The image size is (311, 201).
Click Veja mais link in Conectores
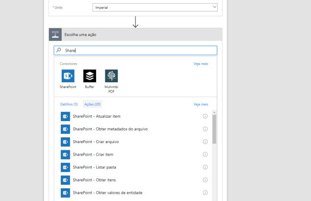[x=201, y=64]
